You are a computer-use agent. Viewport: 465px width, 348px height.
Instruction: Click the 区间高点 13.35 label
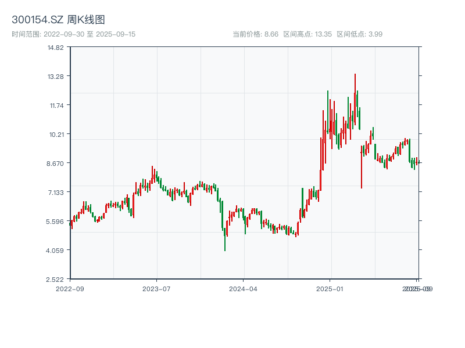[x=307, y=34]
